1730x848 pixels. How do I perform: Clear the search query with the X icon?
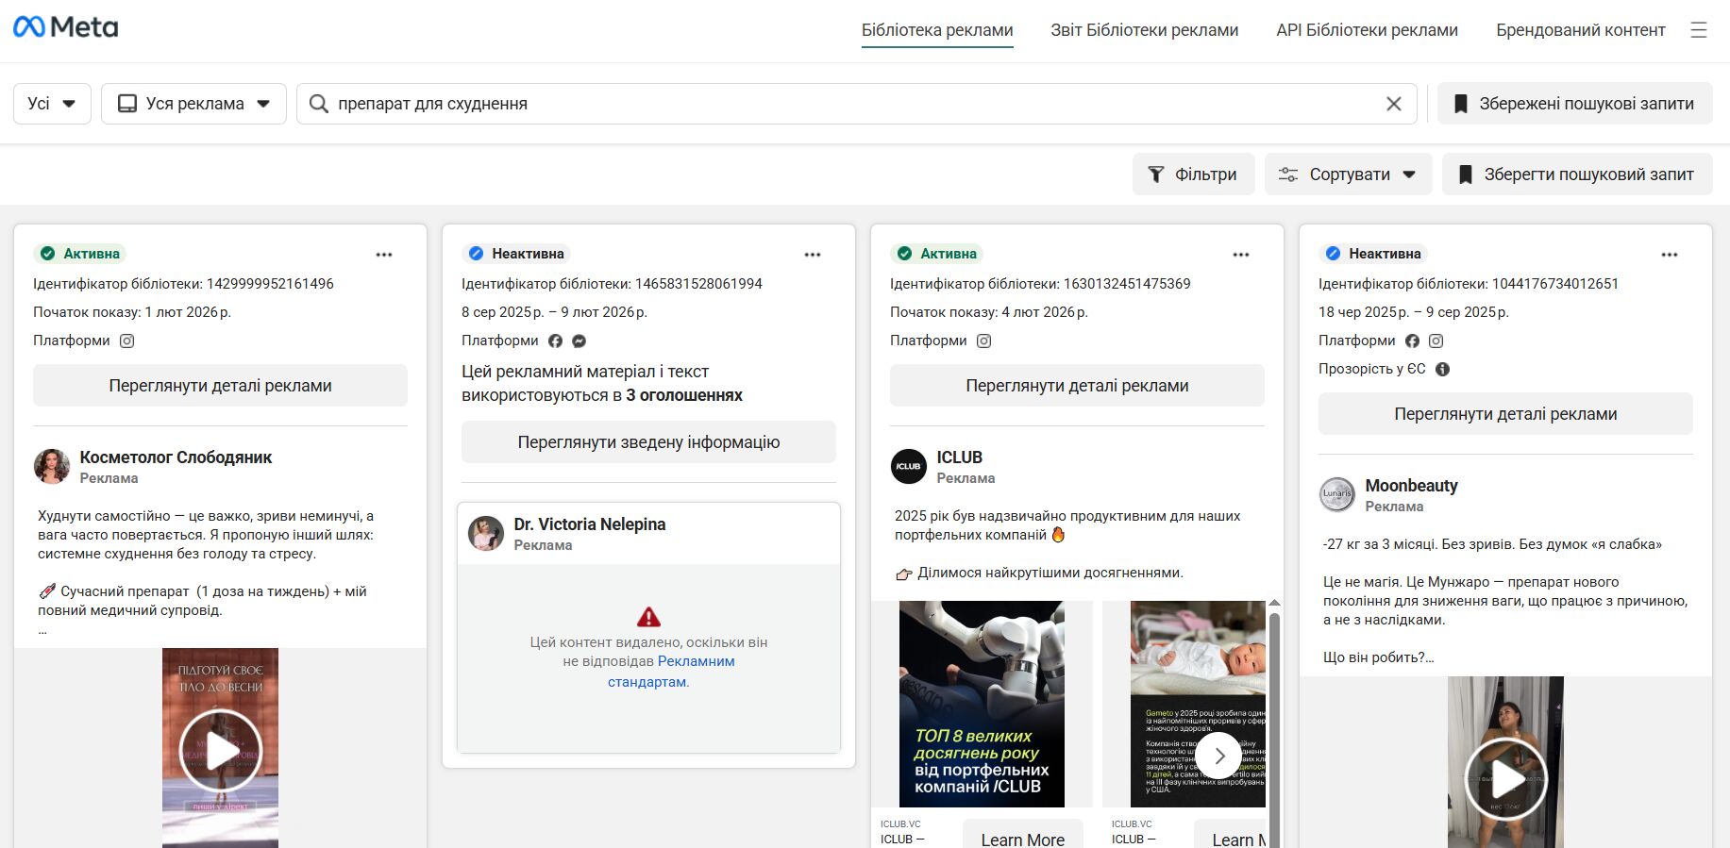[x=1393, y=104]
